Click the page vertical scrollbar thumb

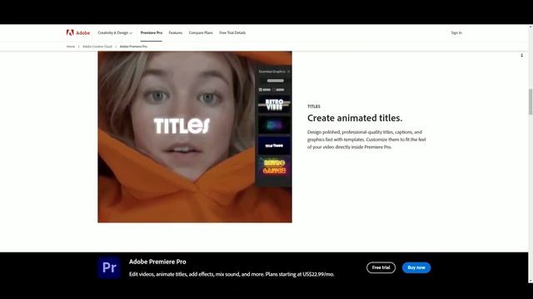click(531, 101)
